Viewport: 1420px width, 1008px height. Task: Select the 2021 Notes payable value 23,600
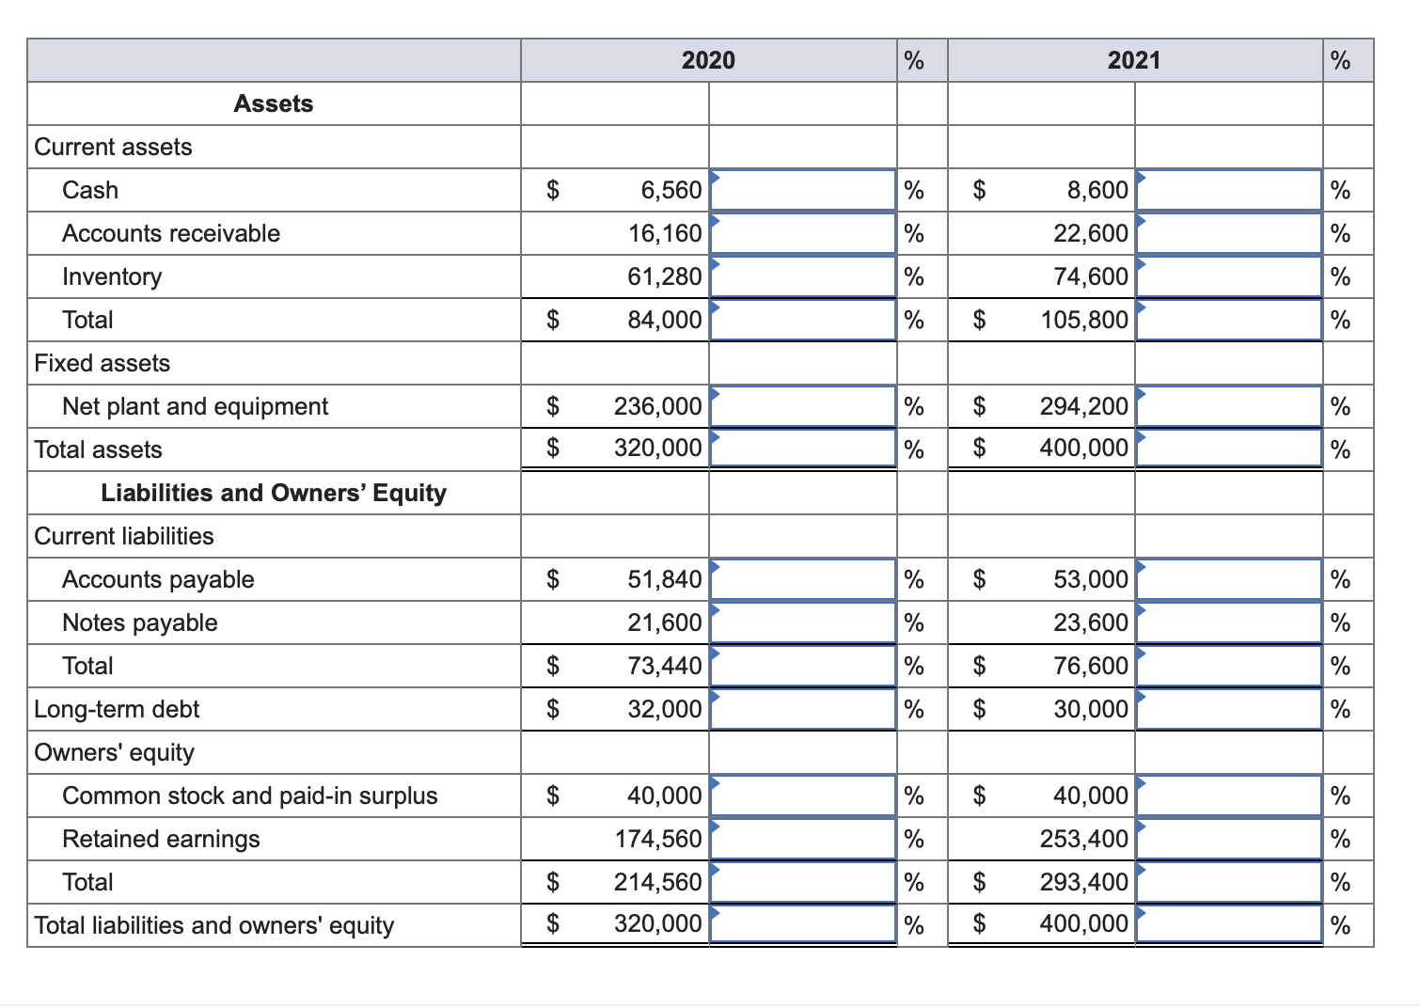click(1091, 622)
